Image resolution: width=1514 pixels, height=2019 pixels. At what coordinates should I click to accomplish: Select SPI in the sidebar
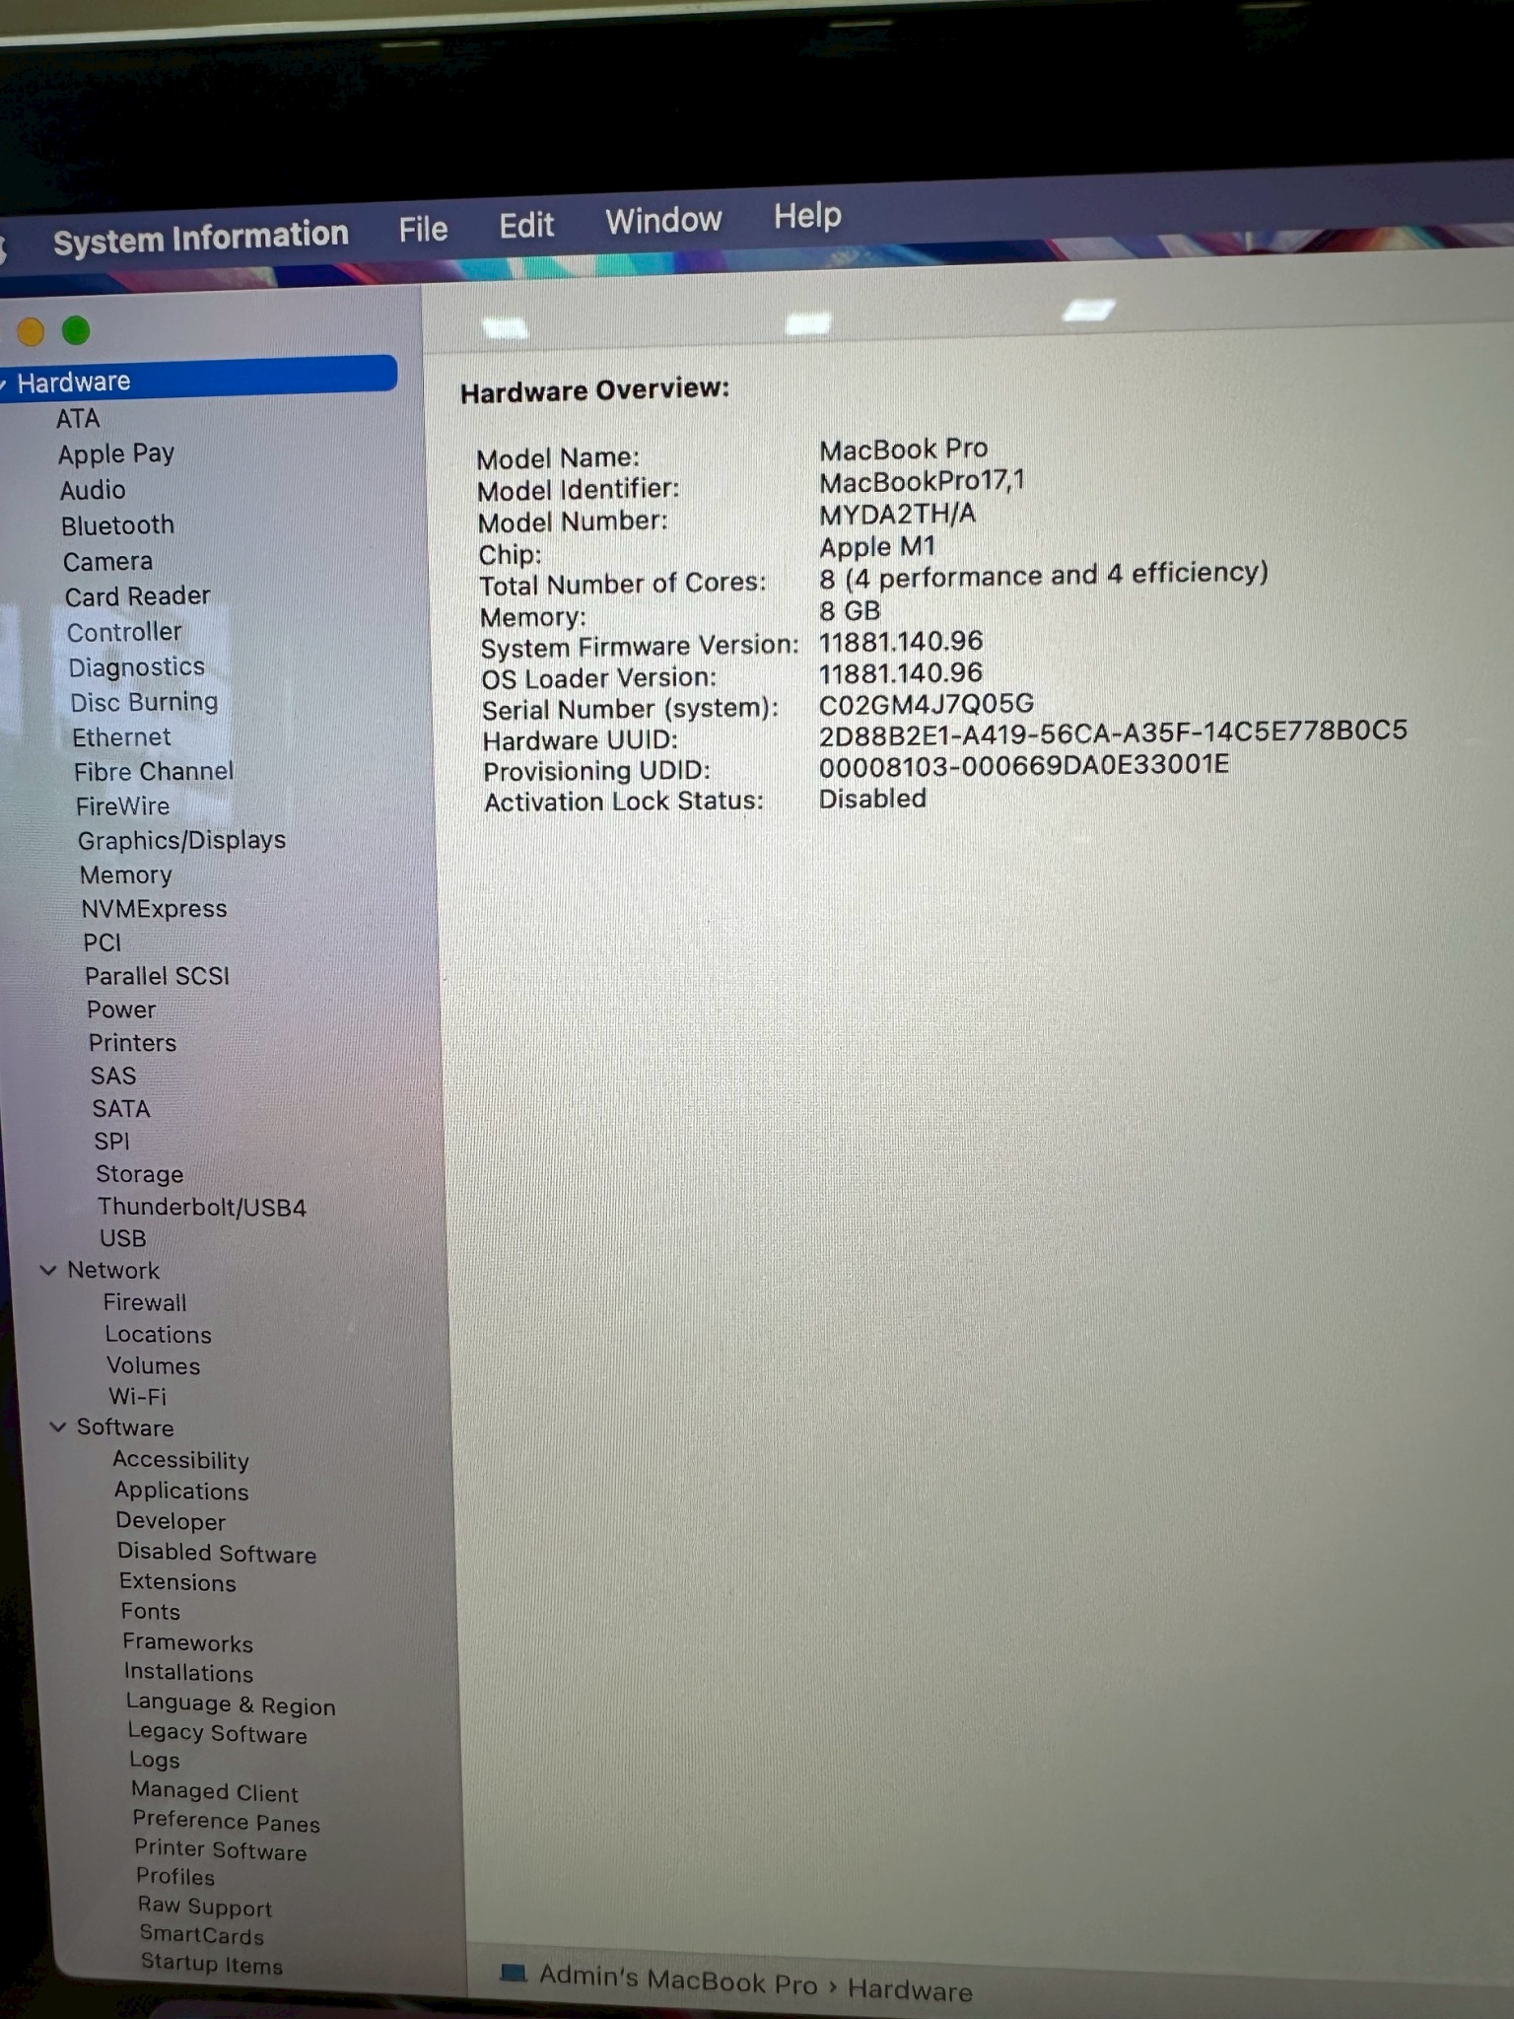click(111, 1142)
